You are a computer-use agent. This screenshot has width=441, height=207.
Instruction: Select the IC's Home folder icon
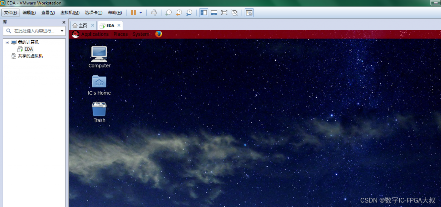[x=99, y=85]
